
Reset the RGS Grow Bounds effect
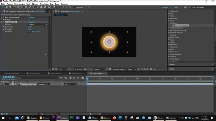pyautogui.click(x=31, y=17)
